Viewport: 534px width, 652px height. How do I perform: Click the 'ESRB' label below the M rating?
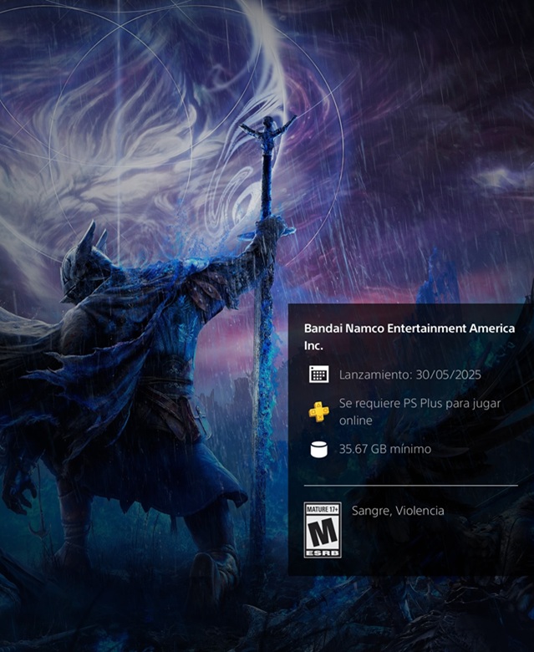(323, 552)
